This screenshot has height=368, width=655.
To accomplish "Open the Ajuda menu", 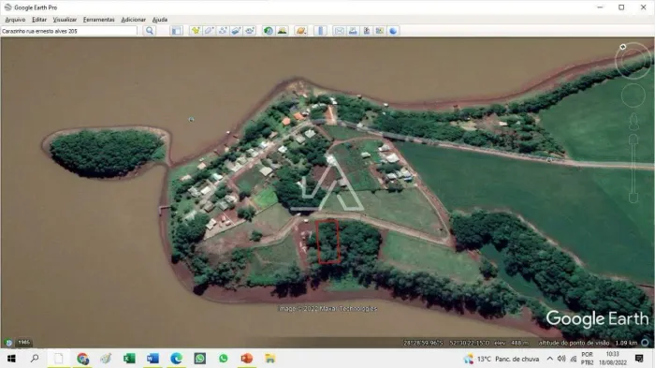I will pyautogui.click(x=160, y=20).
